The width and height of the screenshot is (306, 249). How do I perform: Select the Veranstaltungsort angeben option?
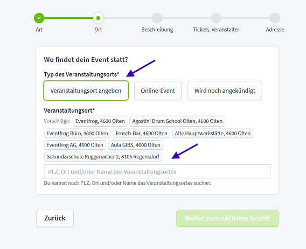click(86, 91)
